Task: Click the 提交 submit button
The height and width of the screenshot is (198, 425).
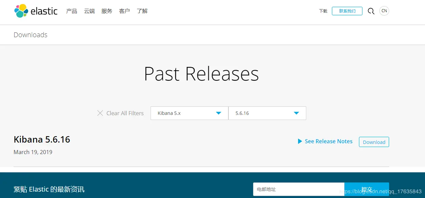Action: tap(367, 189)
